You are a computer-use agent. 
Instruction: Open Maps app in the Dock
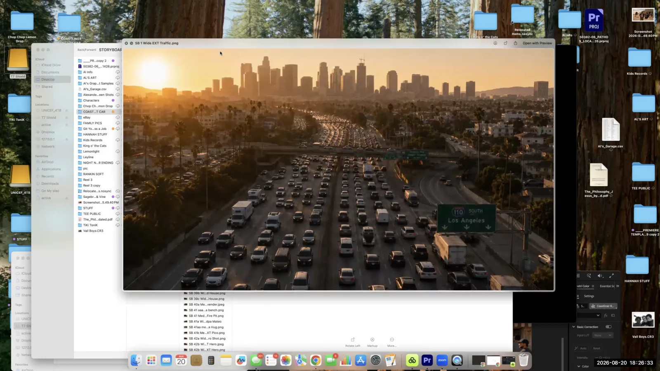click(301, 360)
